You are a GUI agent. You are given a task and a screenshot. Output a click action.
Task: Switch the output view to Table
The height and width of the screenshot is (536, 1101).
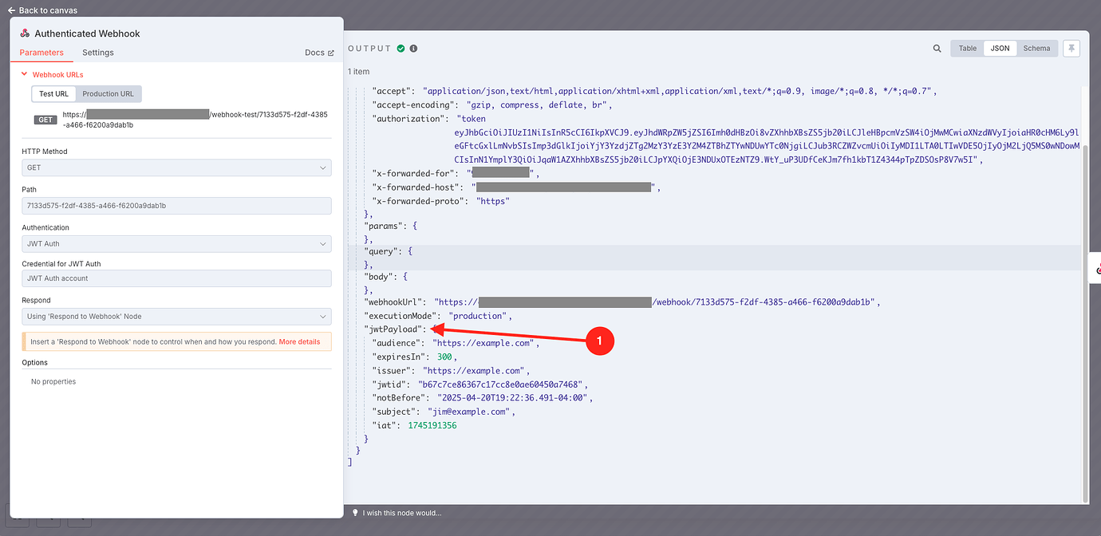(x=967, y=48)
